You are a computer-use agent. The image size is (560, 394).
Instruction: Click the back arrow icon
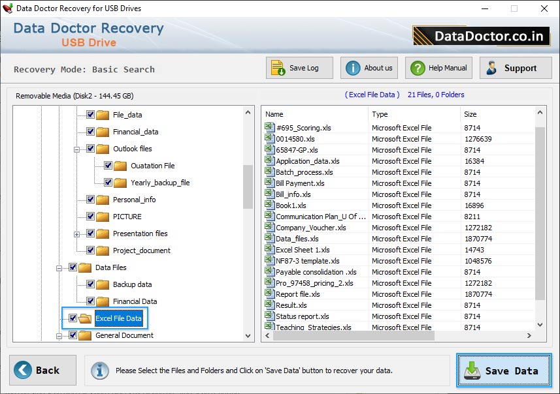pos(23,370)
